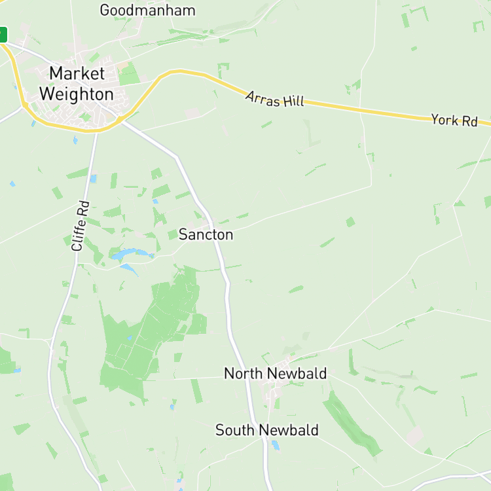
Task: Select the green park in Market Weighton
Action: [129, 74]
